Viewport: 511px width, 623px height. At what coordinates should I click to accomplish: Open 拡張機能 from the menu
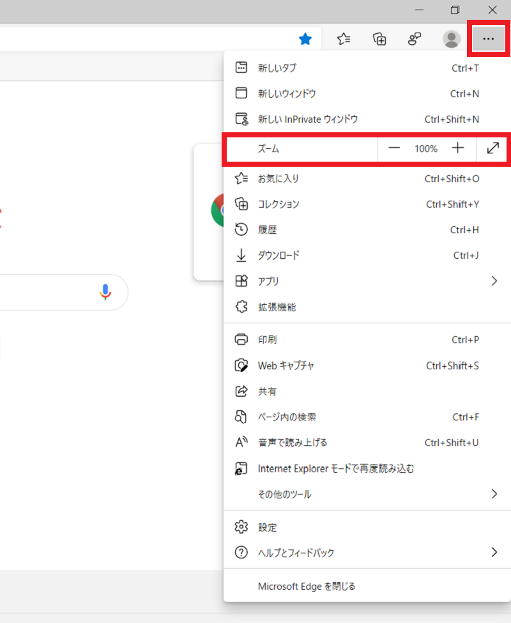coord(367,307)
